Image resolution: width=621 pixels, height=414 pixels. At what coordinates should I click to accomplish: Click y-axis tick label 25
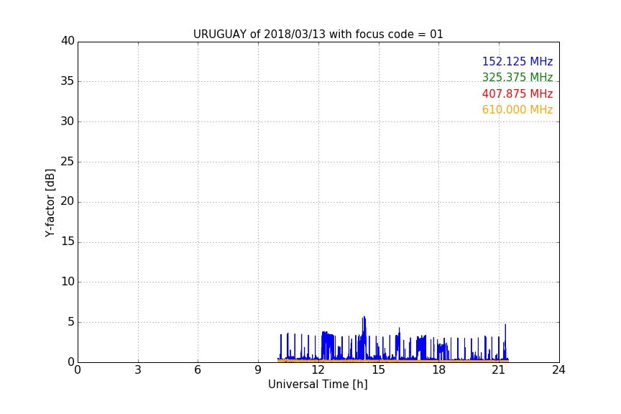tap(68, 161)
